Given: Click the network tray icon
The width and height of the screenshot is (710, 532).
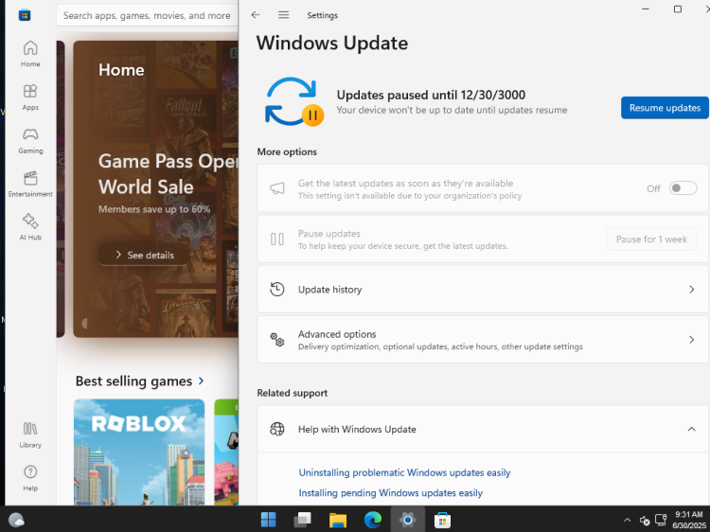Looking at the screenshot, I should (661, 520).
